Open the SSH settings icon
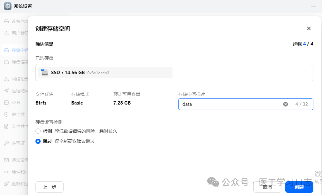 (7, 103)
